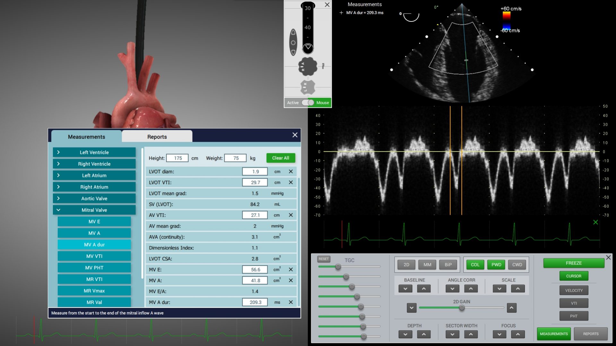Open REPORTS from control panel
The image size is (616, 346).
coord(591,334)
